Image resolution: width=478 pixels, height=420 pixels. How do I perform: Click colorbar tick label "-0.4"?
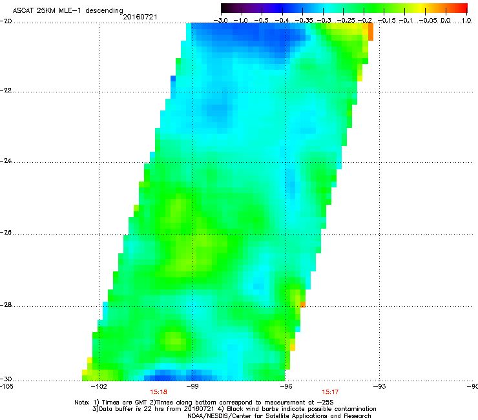click(x=282, y=21)
